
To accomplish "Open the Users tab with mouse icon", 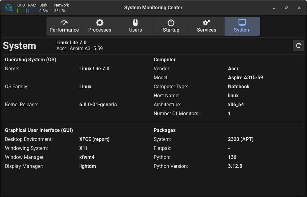I will pyautogui.click(x=135, y=26).
